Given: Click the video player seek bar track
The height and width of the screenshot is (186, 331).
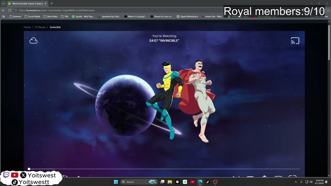Looking at the screenshot, I should point(164,169).
